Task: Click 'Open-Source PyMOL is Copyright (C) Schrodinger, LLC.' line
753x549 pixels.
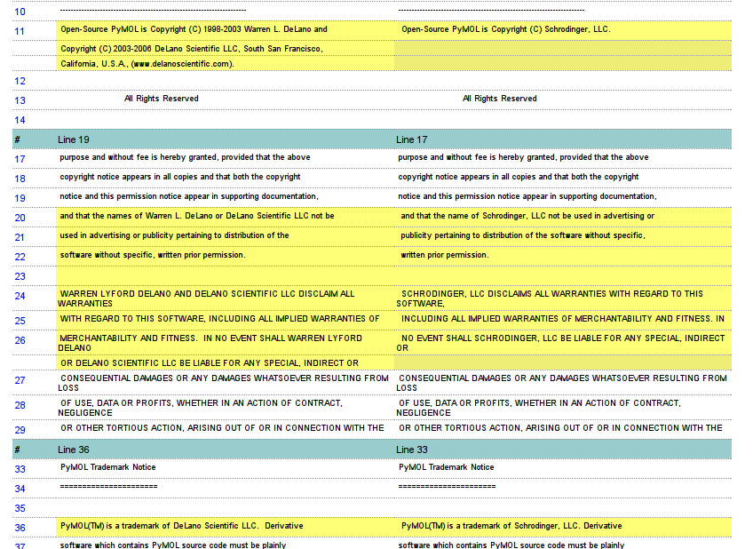Action: click(504, 29)
